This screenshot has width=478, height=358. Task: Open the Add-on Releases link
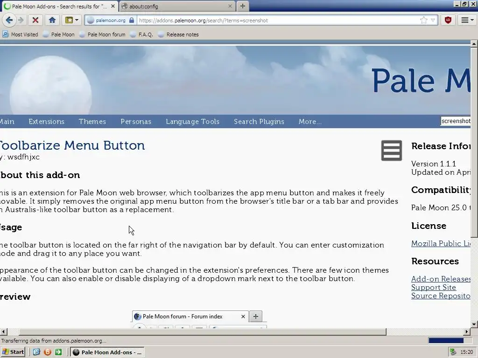point(441,279)
